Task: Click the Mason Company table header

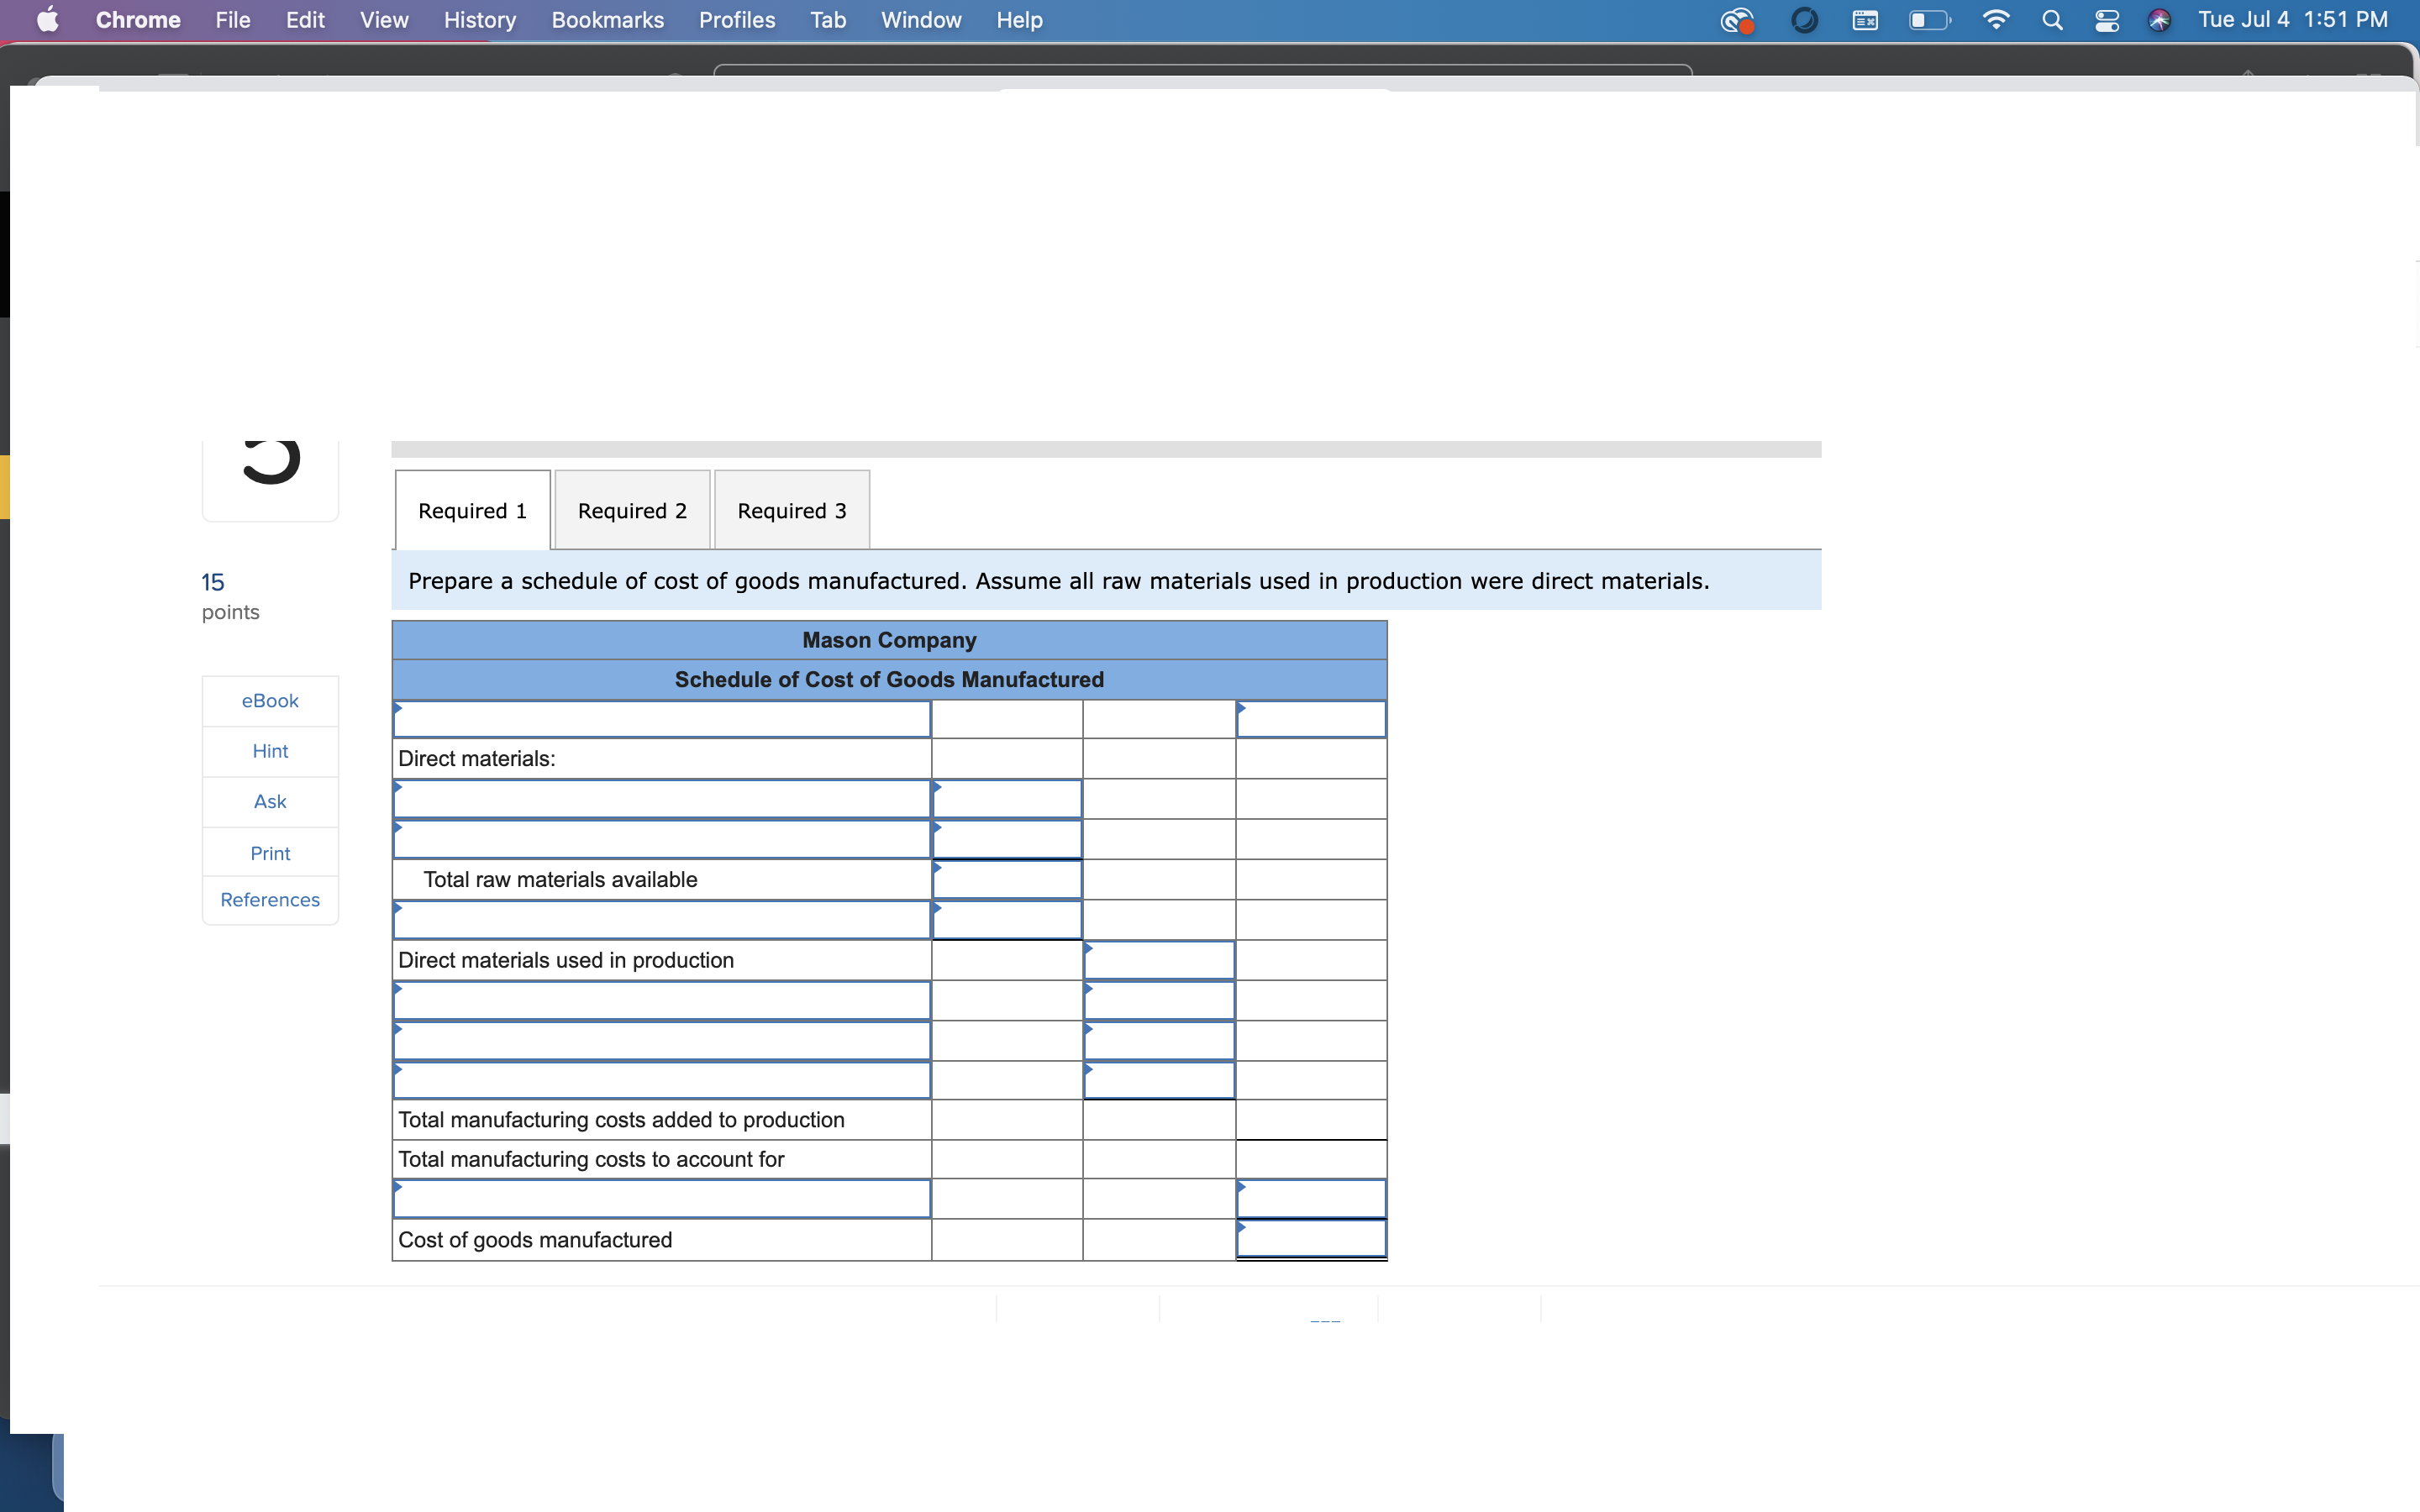Action: point(889,640)
